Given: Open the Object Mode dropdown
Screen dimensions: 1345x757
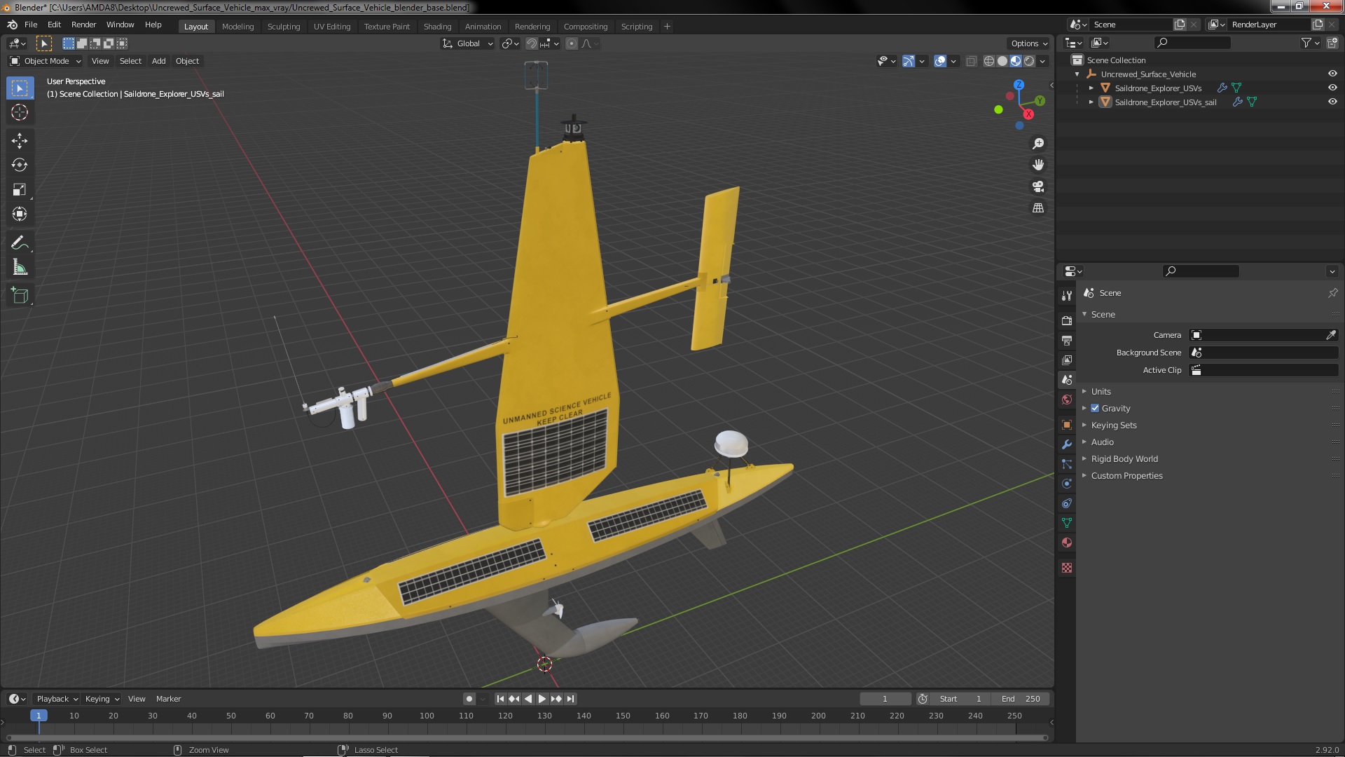Looking at the screenshot, I should [46, 61].
